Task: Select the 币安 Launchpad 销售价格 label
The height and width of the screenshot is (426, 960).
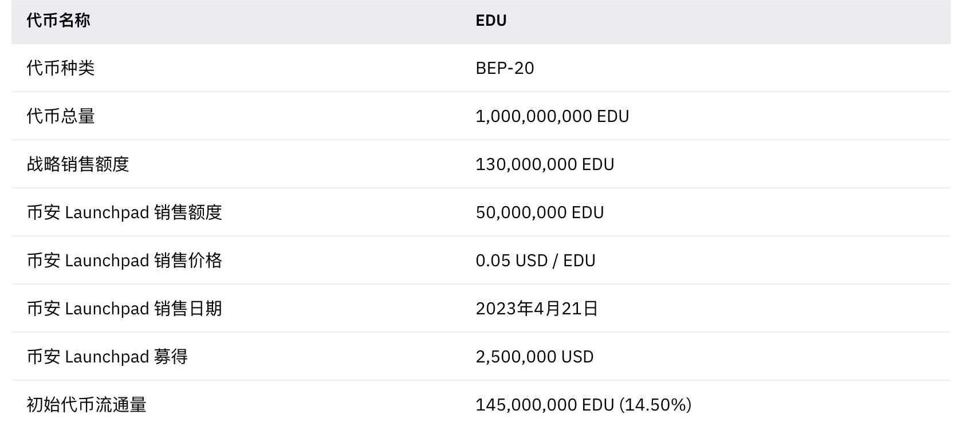Action: [124, 261]
